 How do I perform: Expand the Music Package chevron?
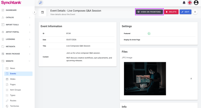pos(29,54)
